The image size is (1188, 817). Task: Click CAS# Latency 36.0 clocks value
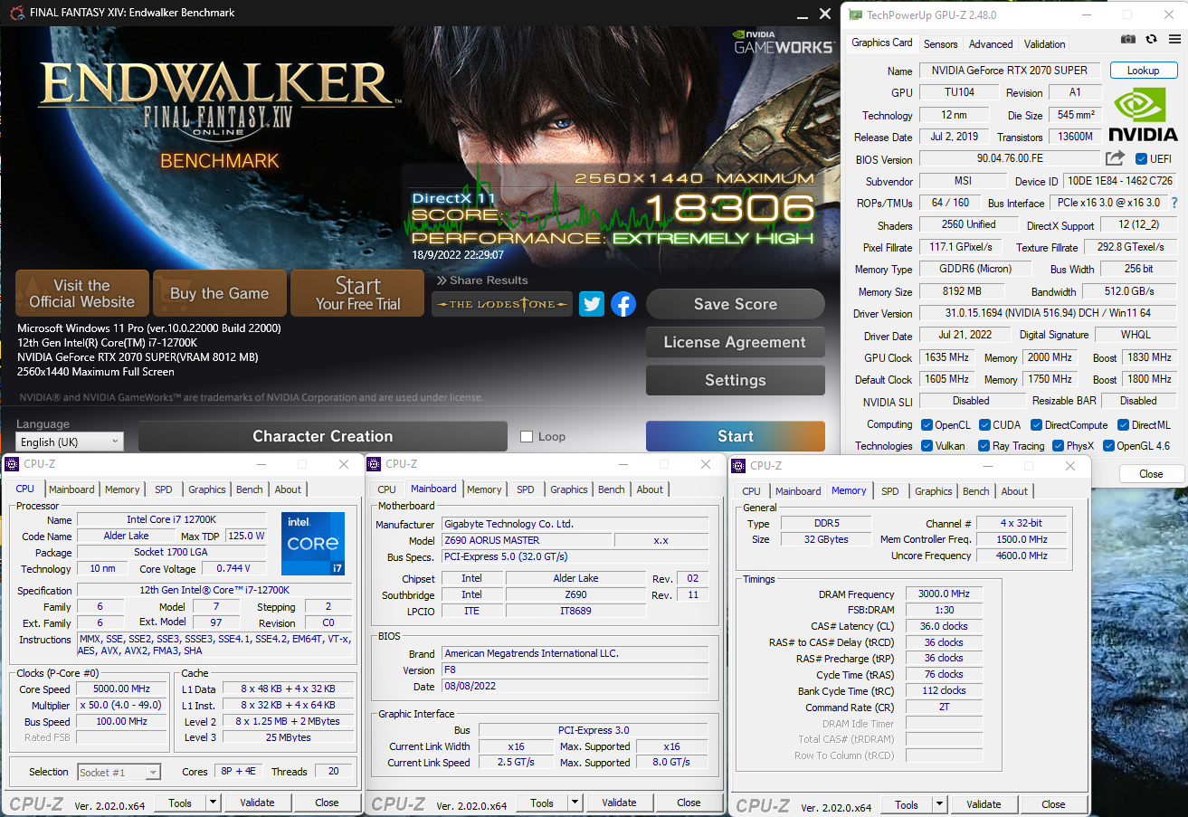click(942, 626)
